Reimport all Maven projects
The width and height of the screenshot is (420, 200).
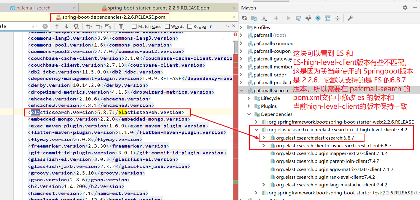(244, 18)
